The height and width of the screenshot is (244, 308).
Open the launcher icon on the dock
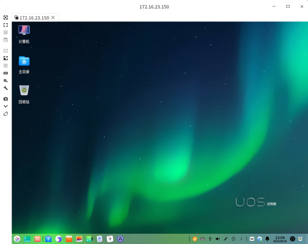17,239
